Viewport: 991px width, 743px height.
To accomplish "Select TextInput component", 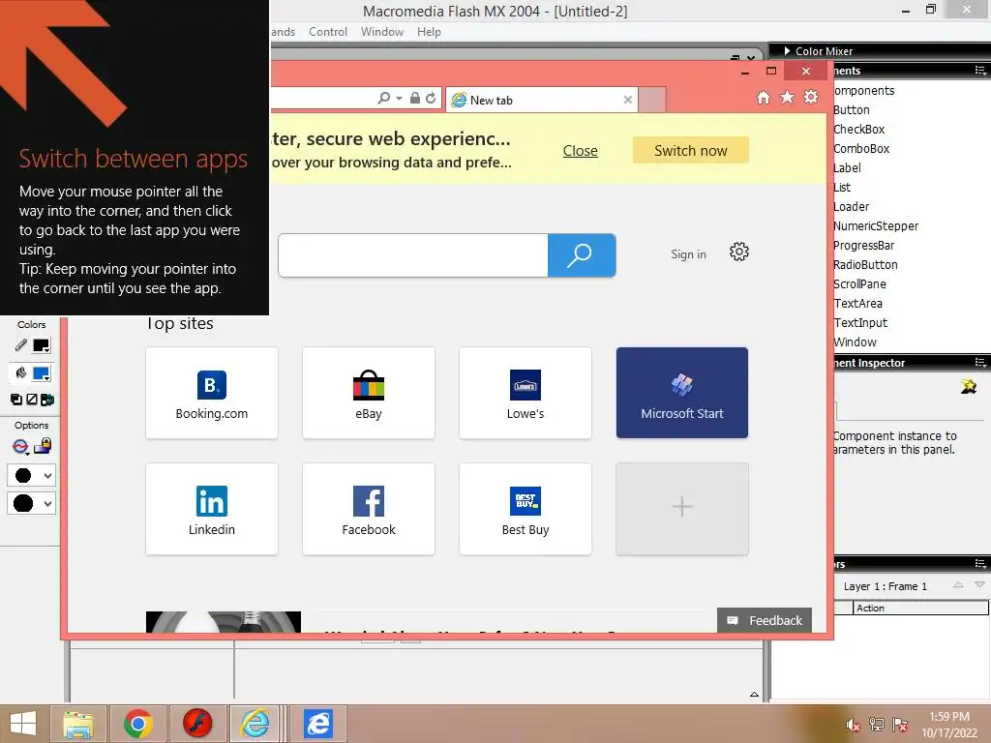I will point(860,323).
